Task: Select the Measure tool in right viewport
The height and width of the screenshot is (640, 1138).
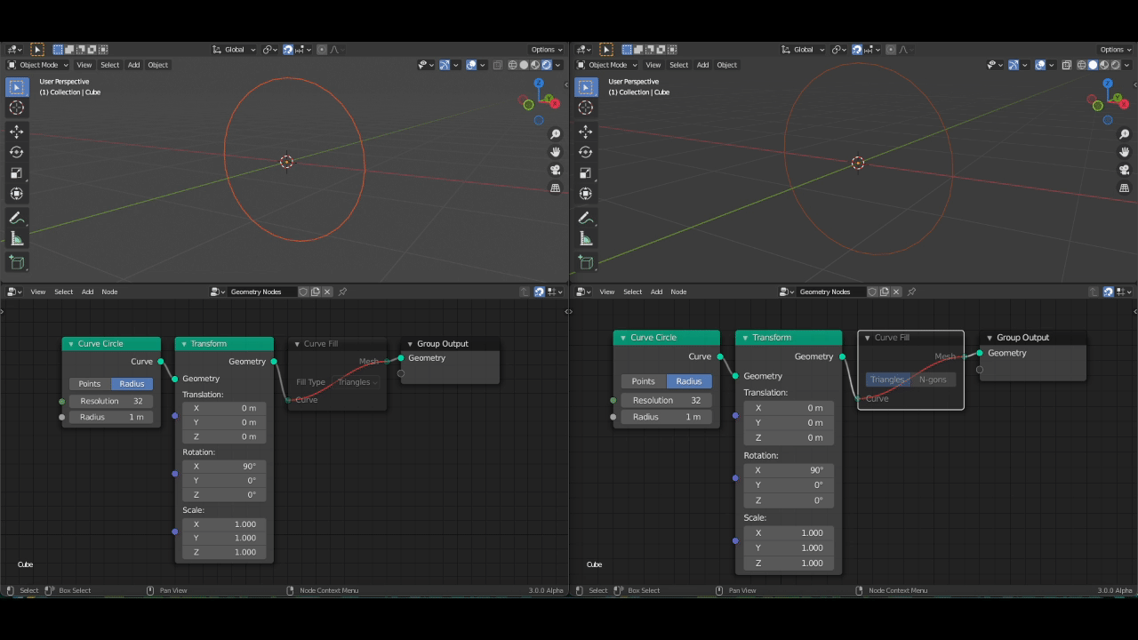Action: (585, 238)
